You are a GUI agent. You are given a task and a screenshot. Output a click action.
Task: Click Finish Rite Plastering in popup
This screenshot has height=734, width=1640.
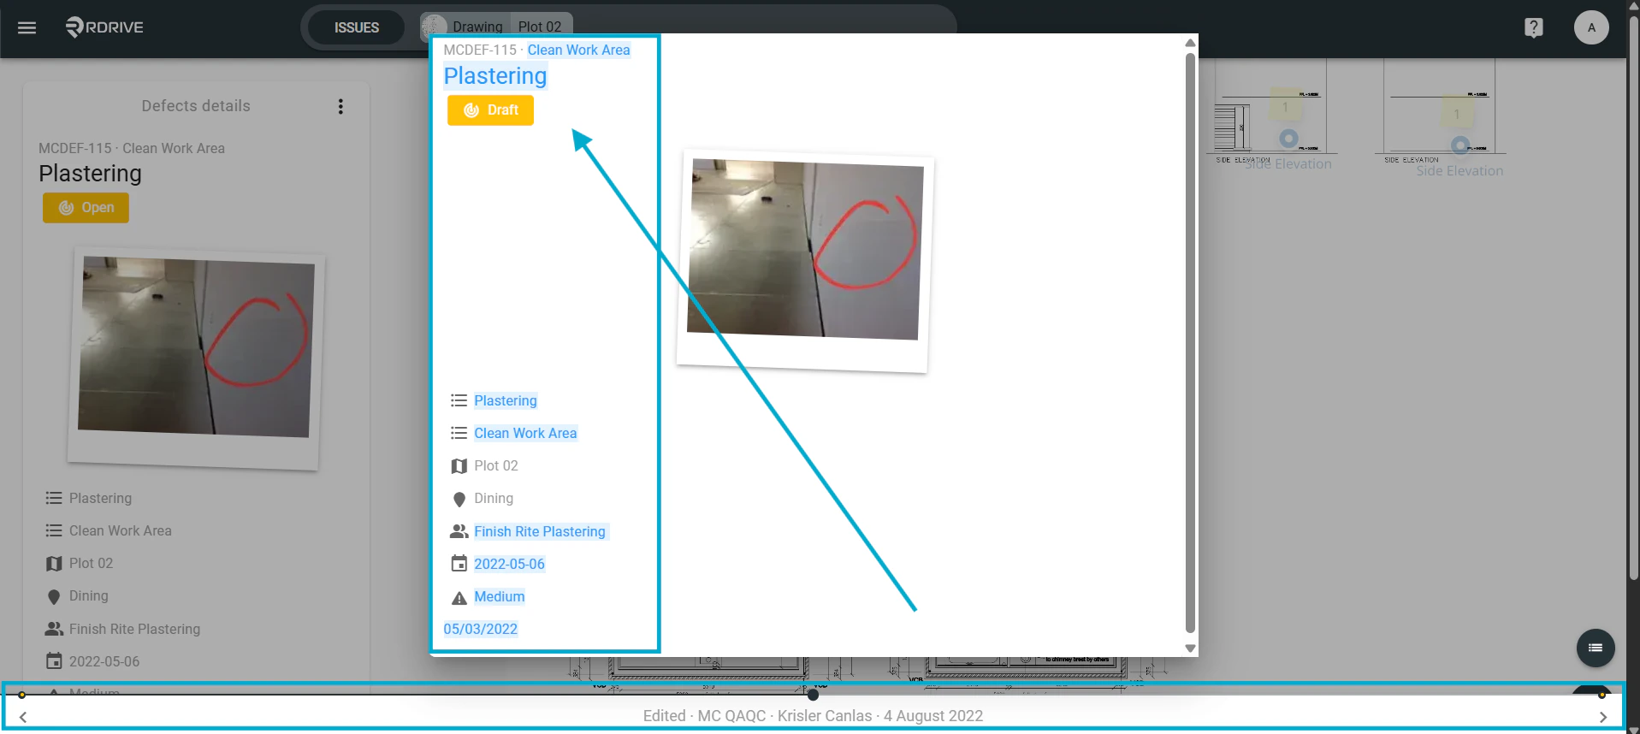(540, 531)
